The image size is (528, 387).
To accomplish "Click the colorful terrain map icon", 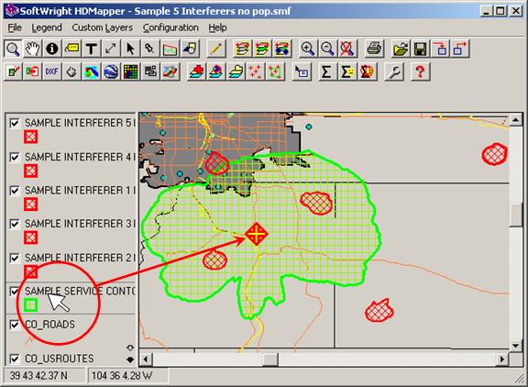I will (x=92, y=72).
